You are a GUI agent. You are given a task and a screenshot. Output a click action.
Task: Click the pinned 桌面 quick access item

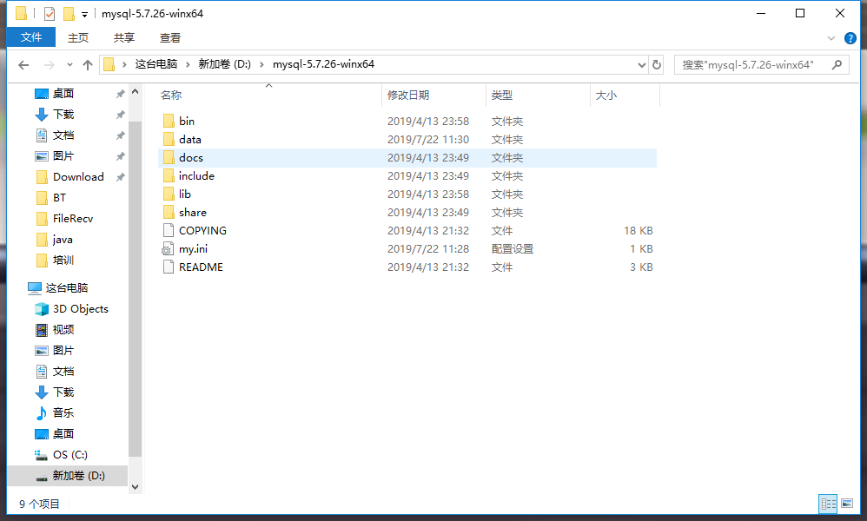63,94
